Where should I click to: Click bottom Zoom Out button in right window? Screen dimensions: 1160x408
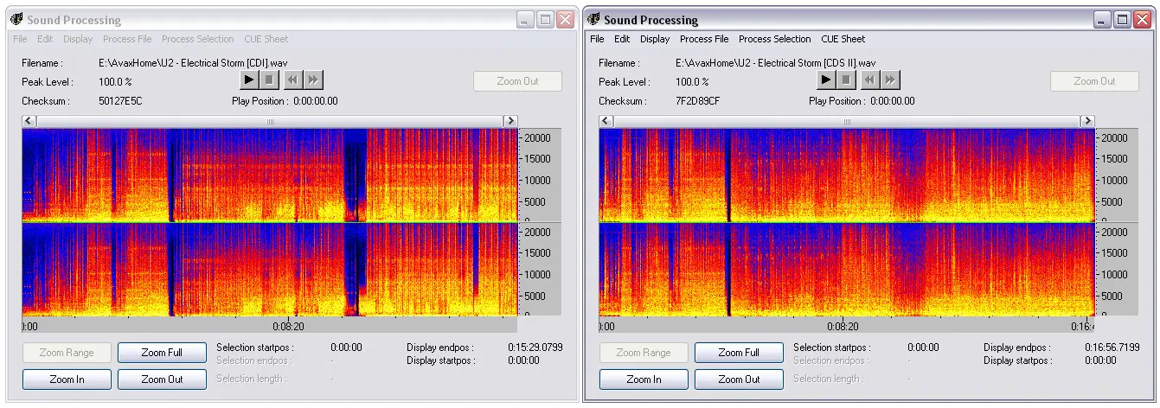(x=739, y=379)
